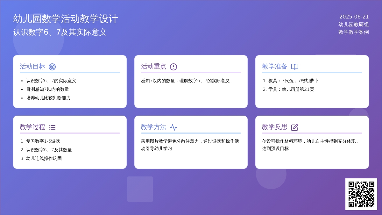Image resolution: width=382 pixels, height=215 pixels.
Task: Click the subtitle 认识数字6、7及其实际意义
Action: point(60,32)
